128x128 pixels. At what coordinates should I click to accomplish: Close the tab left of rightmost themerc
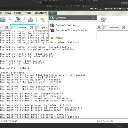point(99,28)
